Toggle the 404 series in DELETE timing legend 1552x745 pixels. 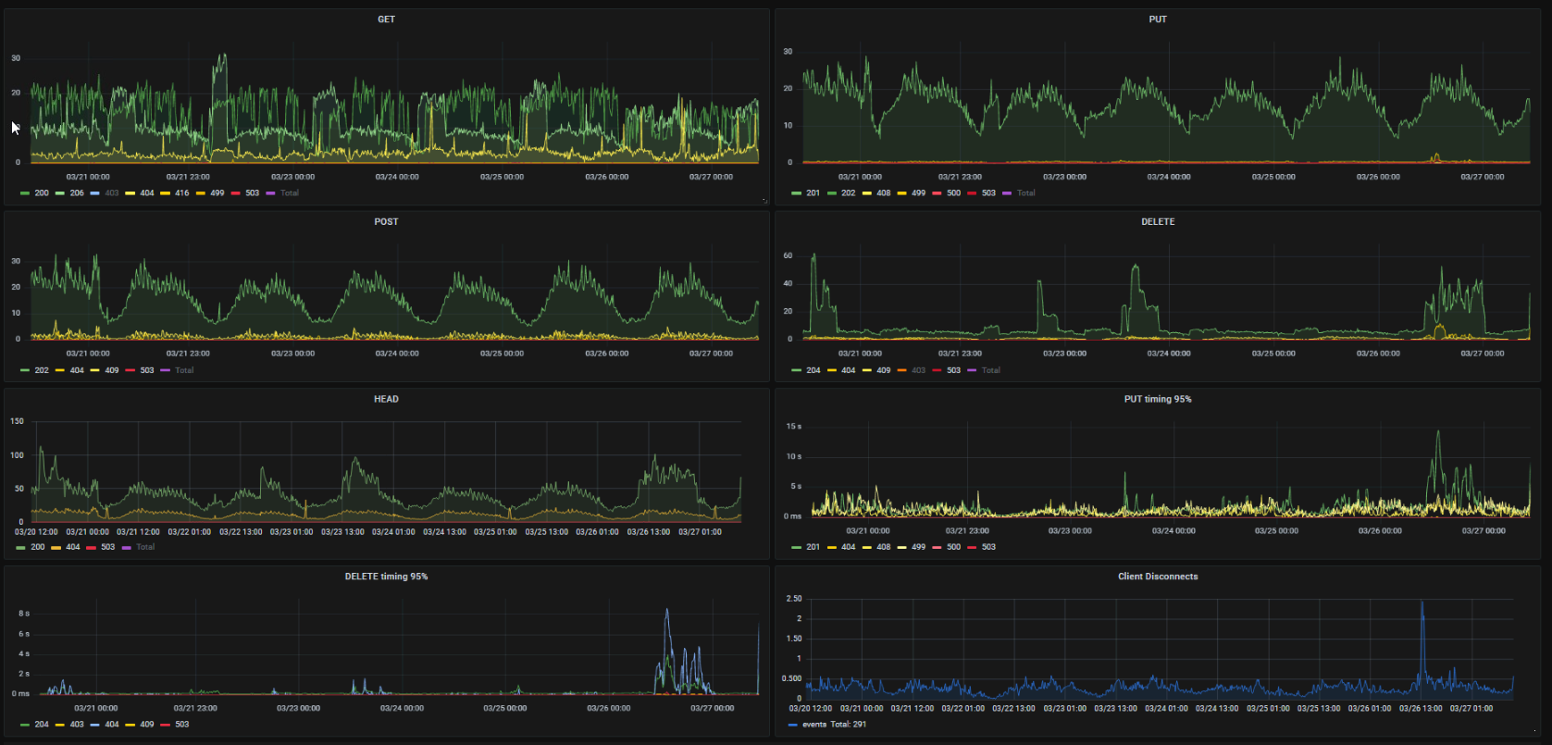pyautogui.click(x=112, y=725)
